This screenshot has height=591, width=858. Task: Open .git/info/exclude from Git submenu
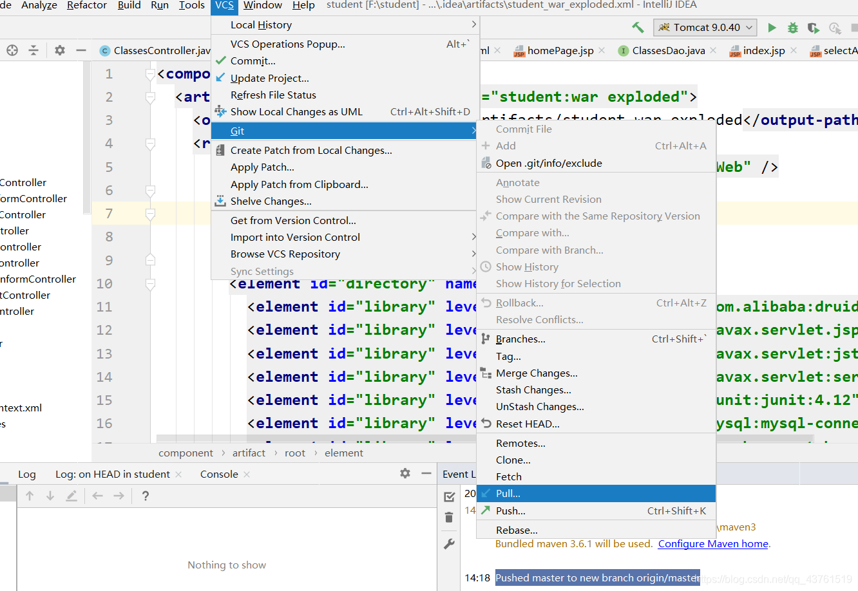point(596,163)
